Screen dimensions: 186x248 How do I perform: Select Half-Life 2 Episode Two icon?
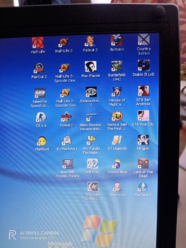coord(65,93)
